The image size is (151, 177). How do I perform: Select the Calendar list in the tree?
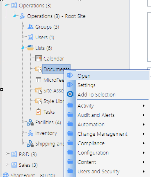54,59
